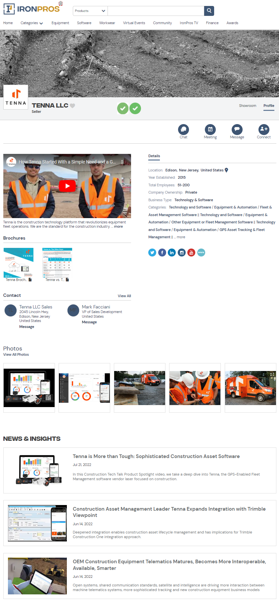Open the Equipment menu item

pyautogui.click(x=60, y=23)
